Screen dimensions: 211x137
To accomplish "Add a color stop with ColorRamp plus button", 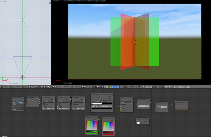I will point(93,101).
